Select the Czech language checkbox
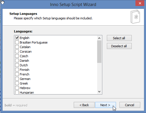The height and width of the screenshot is (113, 146). click(17, 56)
